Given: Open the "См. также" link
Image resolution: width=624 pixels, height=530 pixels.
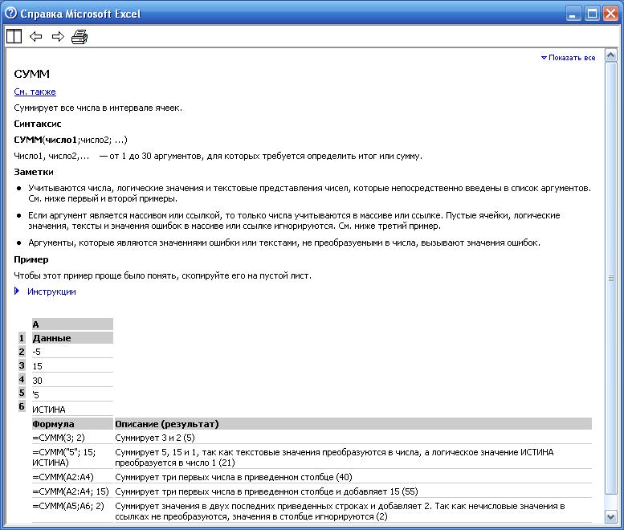Looking at the screenshot, I should click(x=35, y=92).
